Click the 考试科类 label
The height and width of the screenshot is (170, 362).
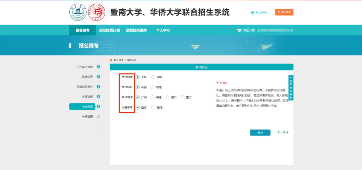(x=127, y=77)
